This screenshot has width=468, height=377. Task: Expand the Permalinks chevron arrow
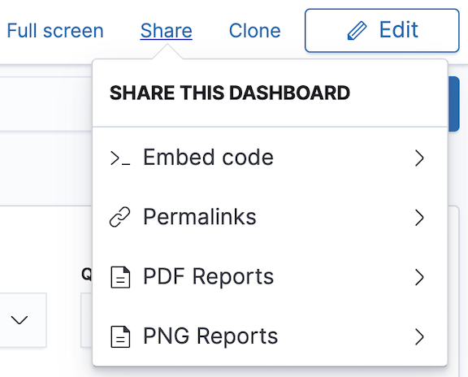point(419,218)
